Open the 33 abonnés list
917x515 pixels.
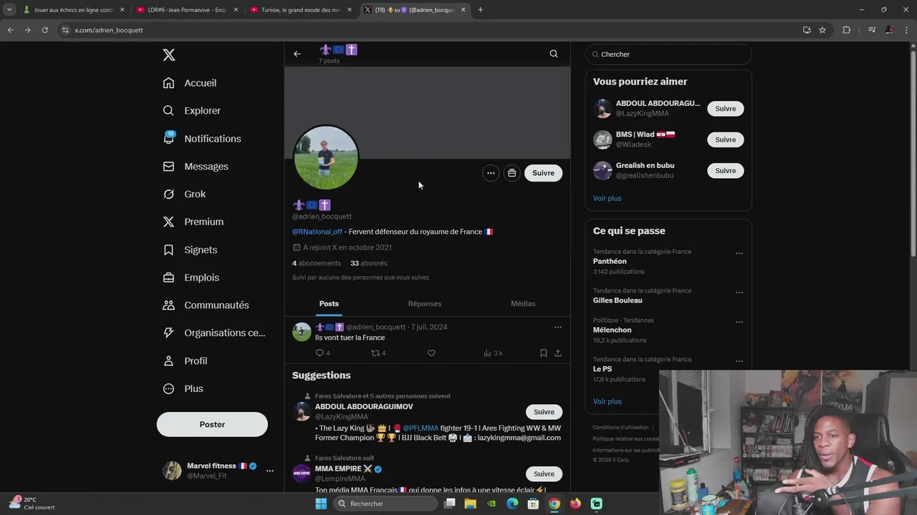[x=369, y=263]
